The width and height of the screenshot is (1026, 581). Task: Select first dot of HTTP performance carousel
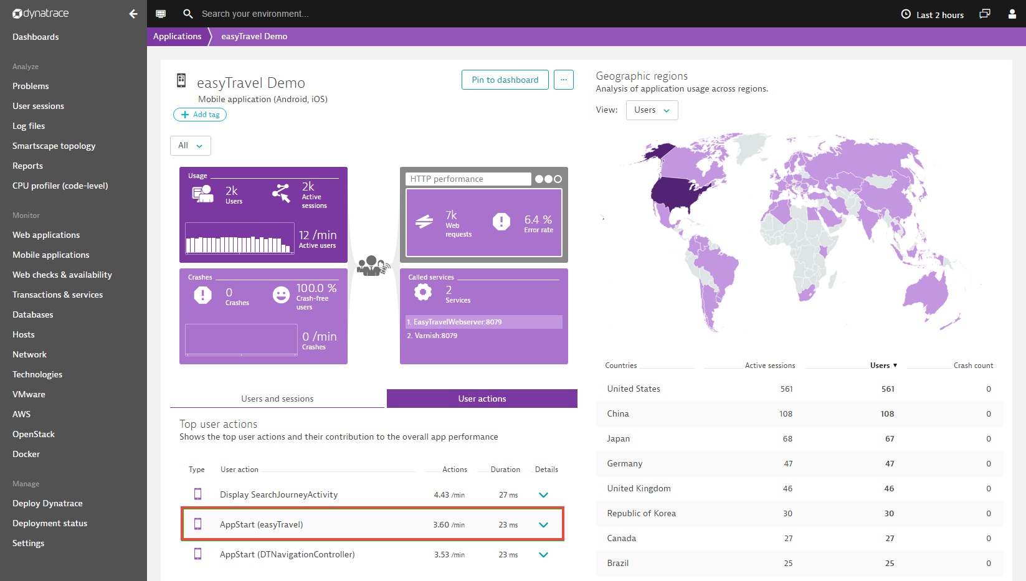pos(539,179)
